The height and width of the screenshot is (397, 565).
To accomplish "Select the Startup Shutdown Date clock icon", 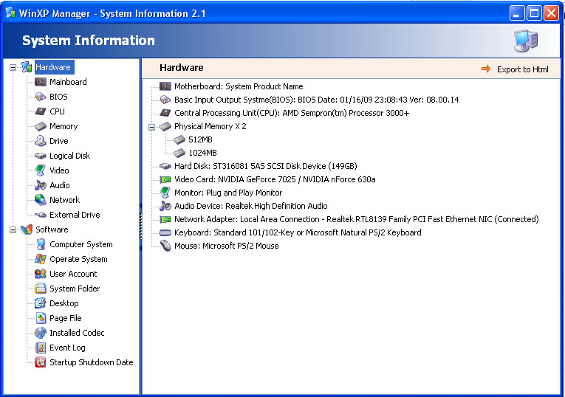I will 41,362.
